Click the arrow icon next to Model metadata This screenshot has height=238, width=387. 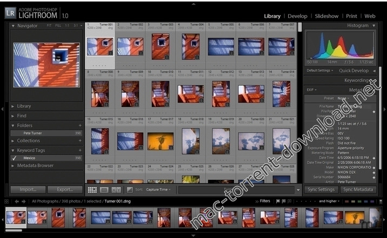(374, 173)
